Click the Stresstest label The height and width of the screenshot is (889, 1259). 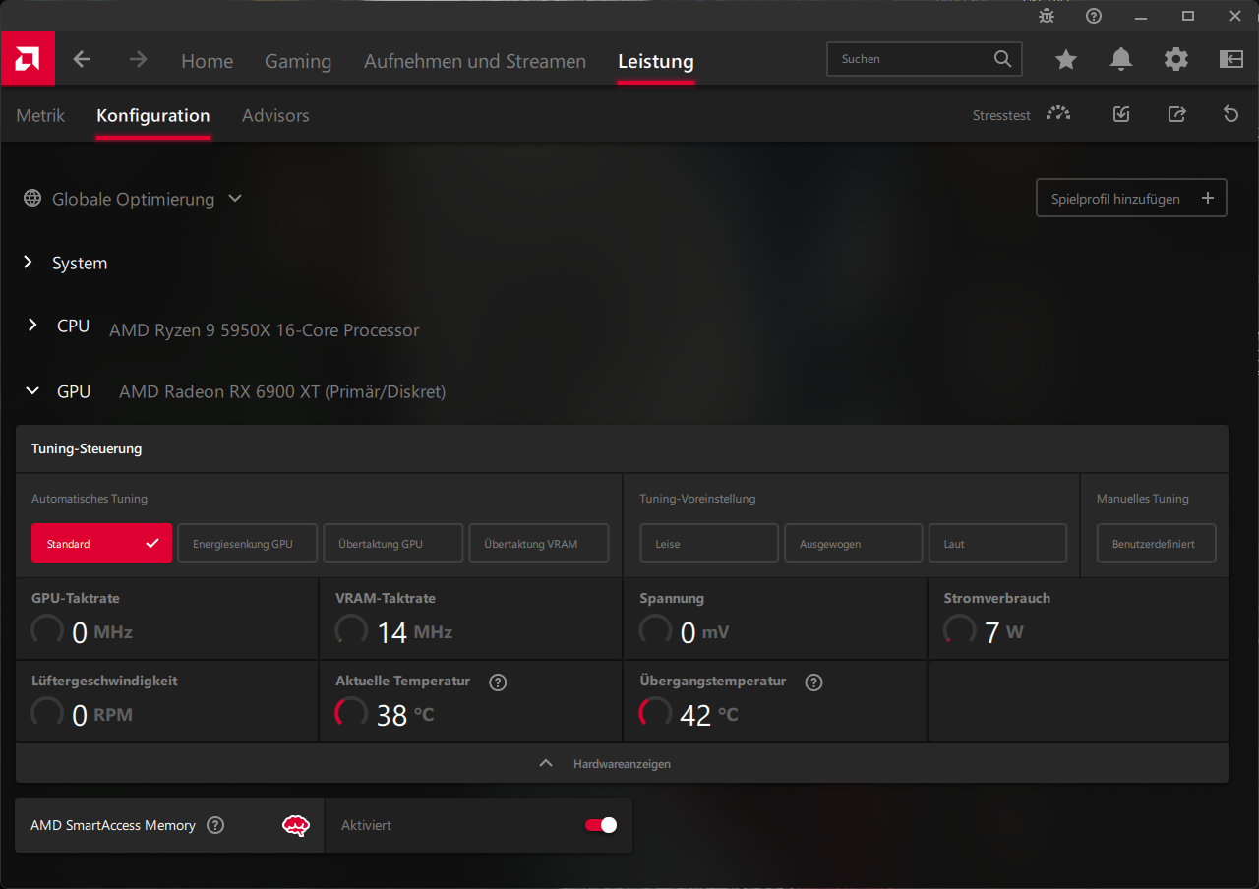(1001, 115)
